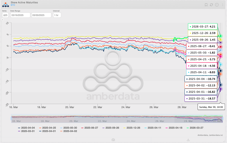
Task: Click the Amberdata logo icon
Action: coord(6,4)
